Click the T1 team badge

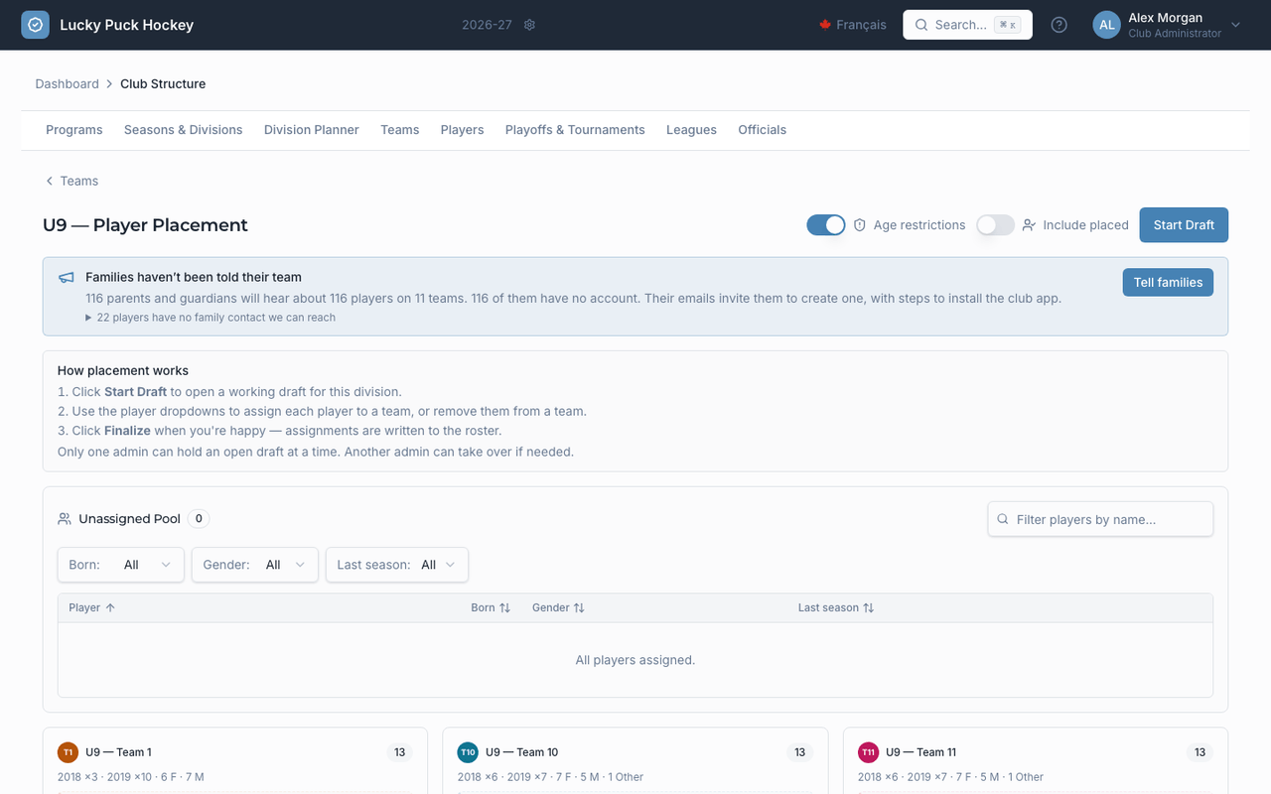pyautogui.click(x=68, y=752)
